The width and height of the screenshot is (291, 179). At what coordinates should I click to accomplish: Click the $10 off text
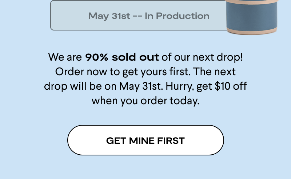pyautogui.click(x=231, y=86)
